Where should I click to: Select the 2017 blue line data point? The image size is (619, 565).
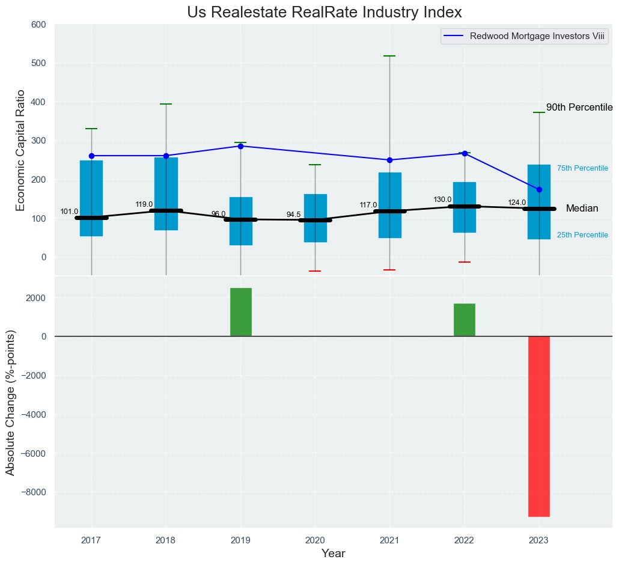click(91, 156)
